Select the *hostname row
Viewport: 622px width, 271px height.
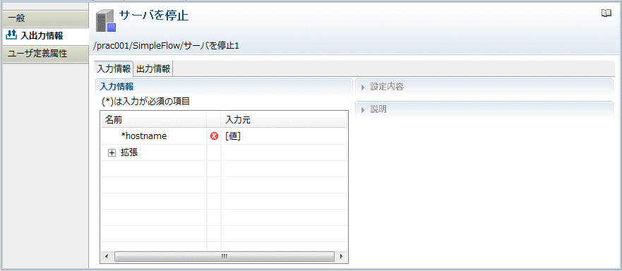click(224, 136)
